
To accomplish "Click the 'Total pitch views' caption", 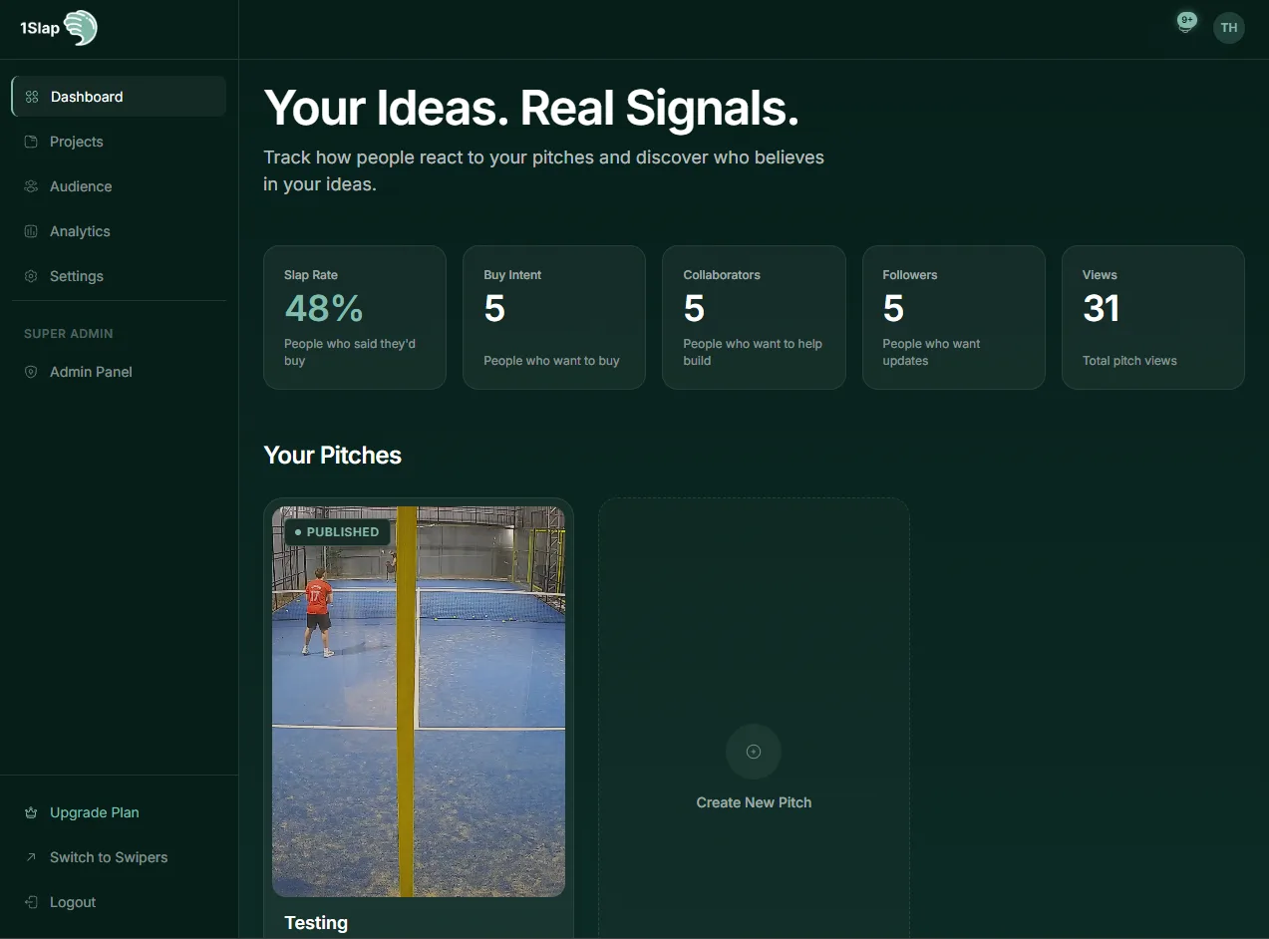I will click(1129, 361).
